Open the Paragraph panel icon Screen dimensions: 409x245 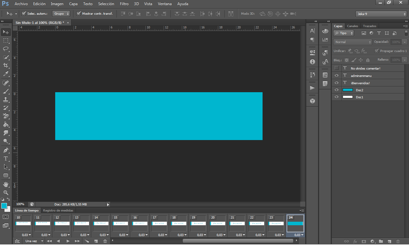[312, 40]
